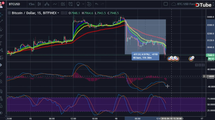Toggle magnet mode on the left toolbar
The height and width of the screenshot is (120, 215).
[1, 91]
